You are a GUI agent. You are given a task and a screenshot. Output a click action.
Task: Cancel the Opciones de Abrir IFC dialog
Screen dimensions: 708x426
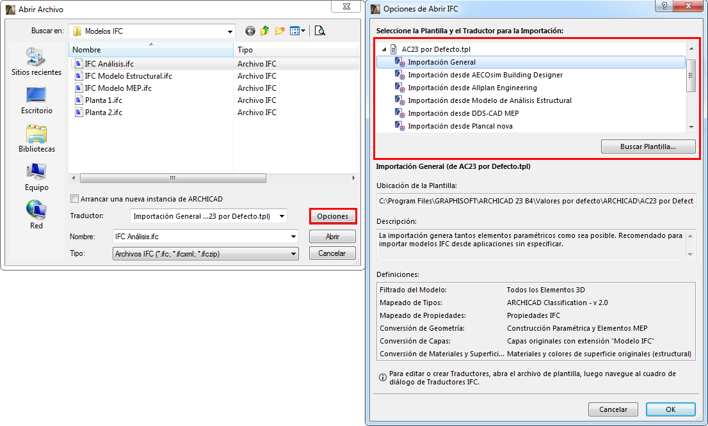tap(613, 409)
